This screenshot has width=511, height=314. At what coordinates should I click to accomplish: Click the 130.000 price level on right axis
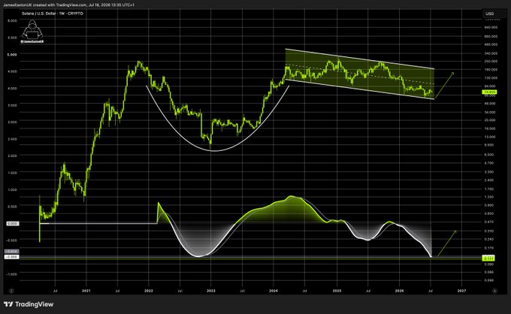[x=491, y=78]
